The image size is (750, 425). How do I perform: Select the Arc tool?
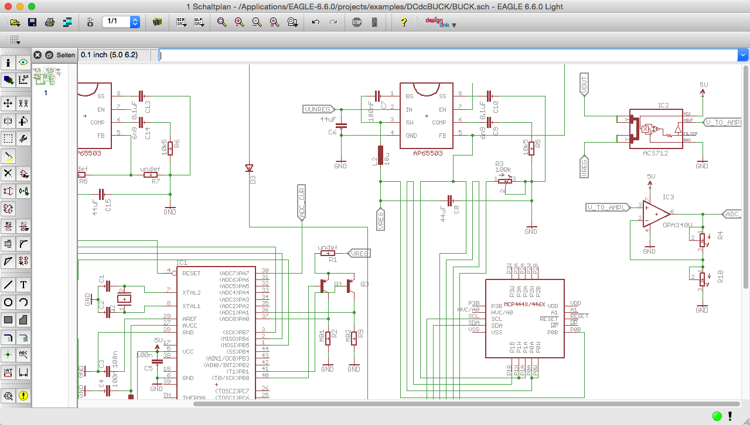23,302
